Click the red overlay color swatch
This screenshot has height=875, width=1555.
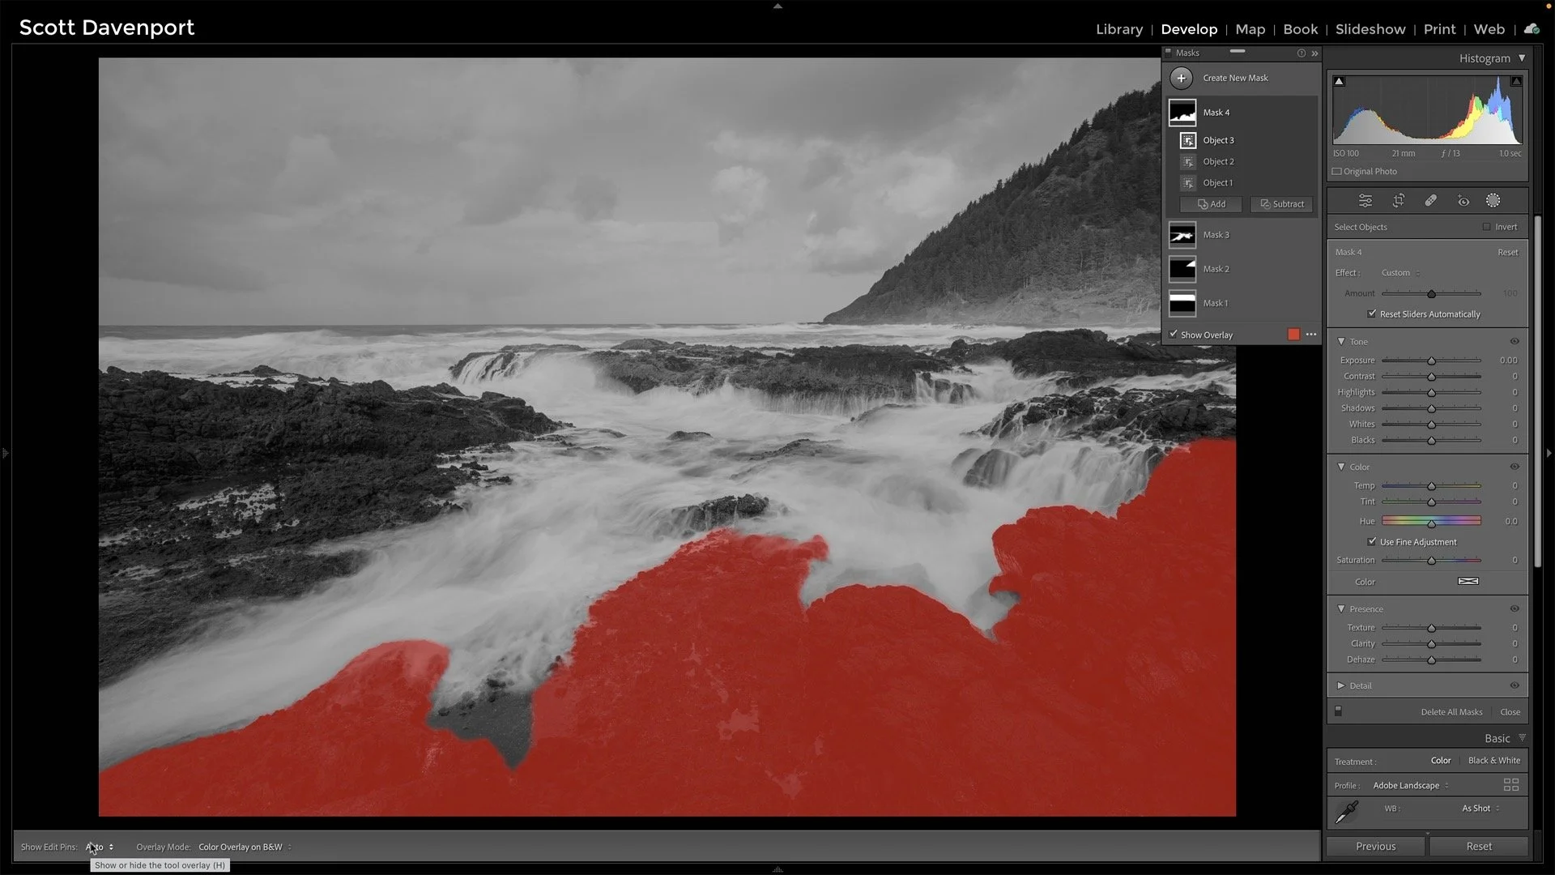point(1293,334)
